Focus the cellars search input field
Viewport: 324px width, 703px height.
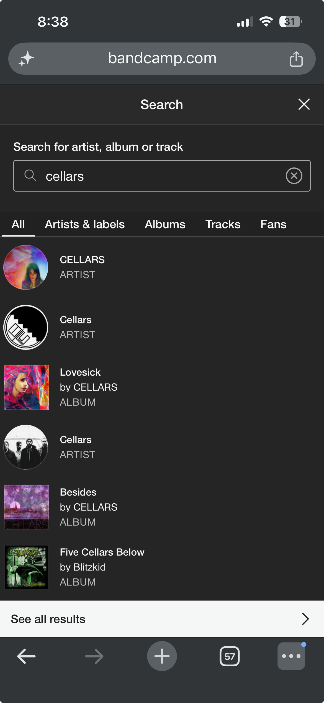coord(162,176)
